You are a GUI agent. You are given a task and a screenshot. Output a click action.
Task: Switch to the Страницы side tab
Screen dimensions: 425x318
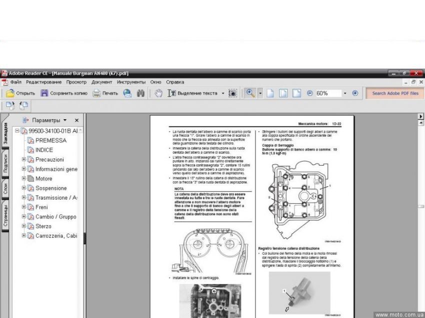pos(5,215)
